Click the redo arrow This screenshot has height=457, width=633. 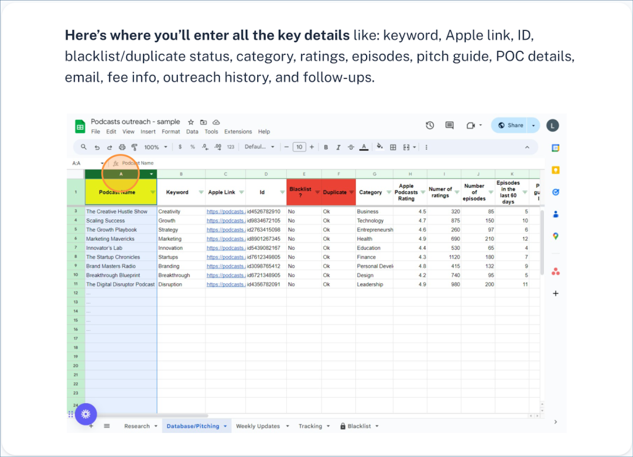(109, 147)
